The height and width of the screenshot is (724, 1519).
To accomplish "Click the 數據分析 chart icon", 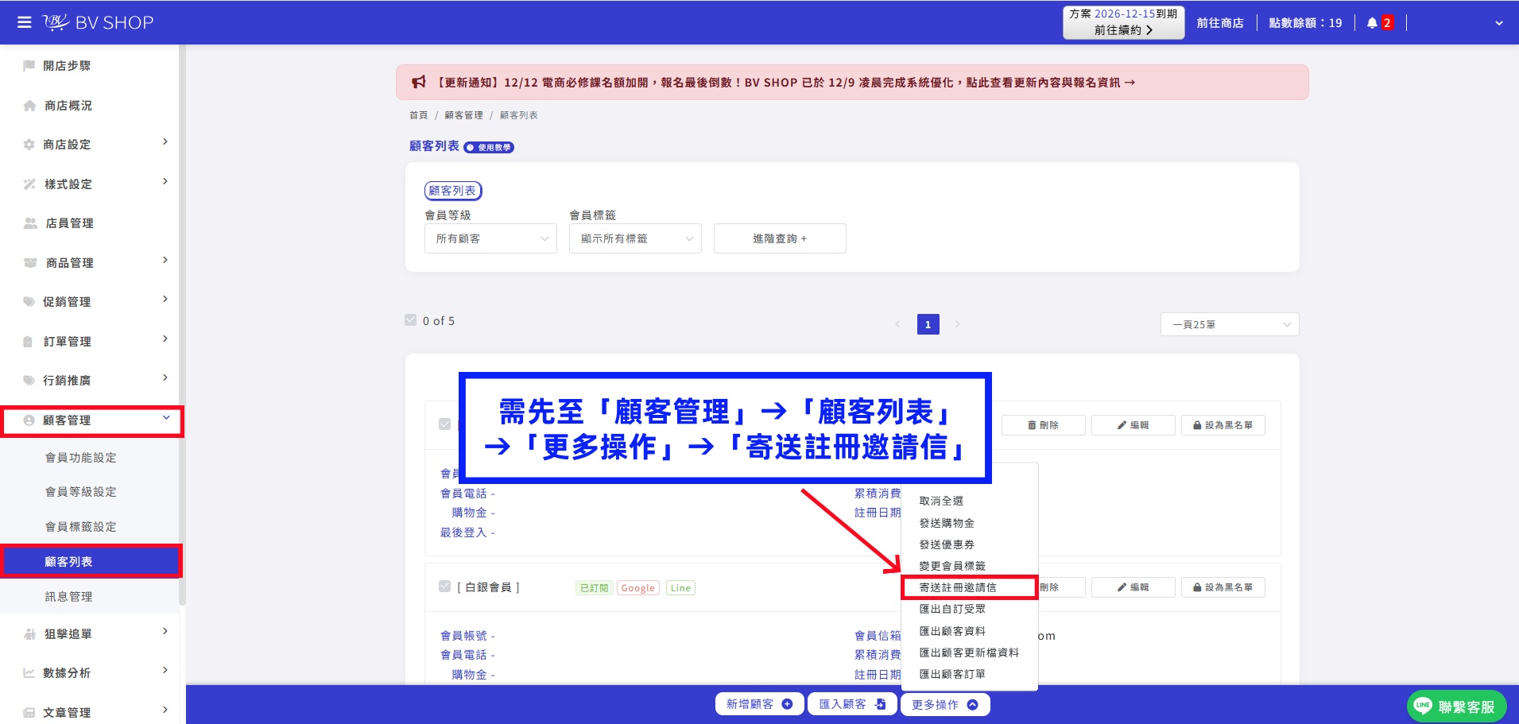I will (29, 673).
